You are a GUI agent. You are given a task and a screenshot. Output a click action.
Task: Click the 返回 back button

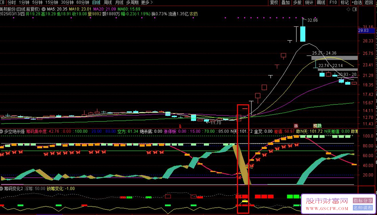pyautogui.click(x=369, y=3)
